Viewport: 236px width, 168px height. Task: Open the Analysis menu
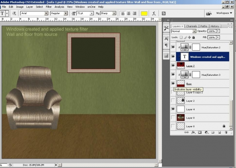(x=59, y=7)
